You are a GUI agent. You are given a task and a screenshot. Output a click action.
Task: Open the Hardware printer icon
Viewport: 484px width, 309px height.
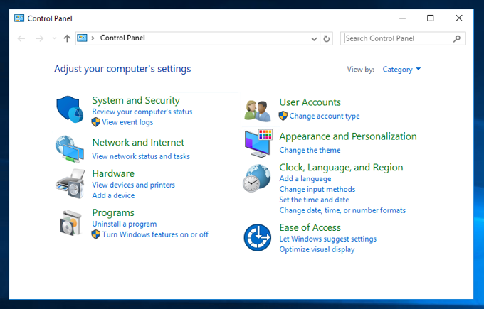tap(70, 183)
